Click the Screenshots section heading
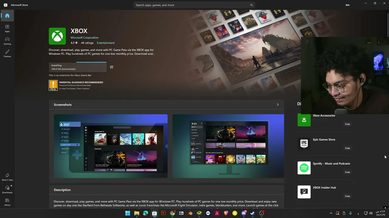This screenshot has height=218, width=389. coord(63,104)
